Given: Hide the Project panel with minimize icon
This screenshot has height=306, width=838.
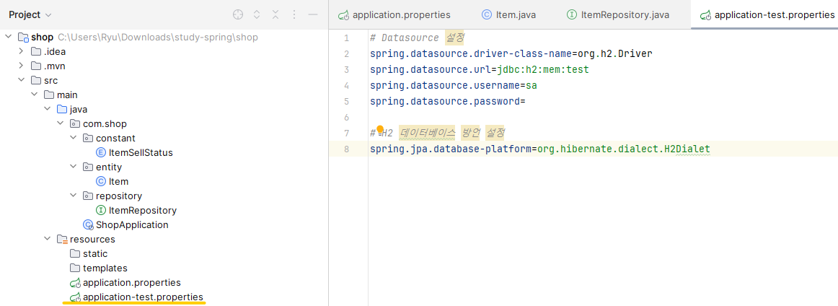Looking at the screenshot, I should (313, 15).
